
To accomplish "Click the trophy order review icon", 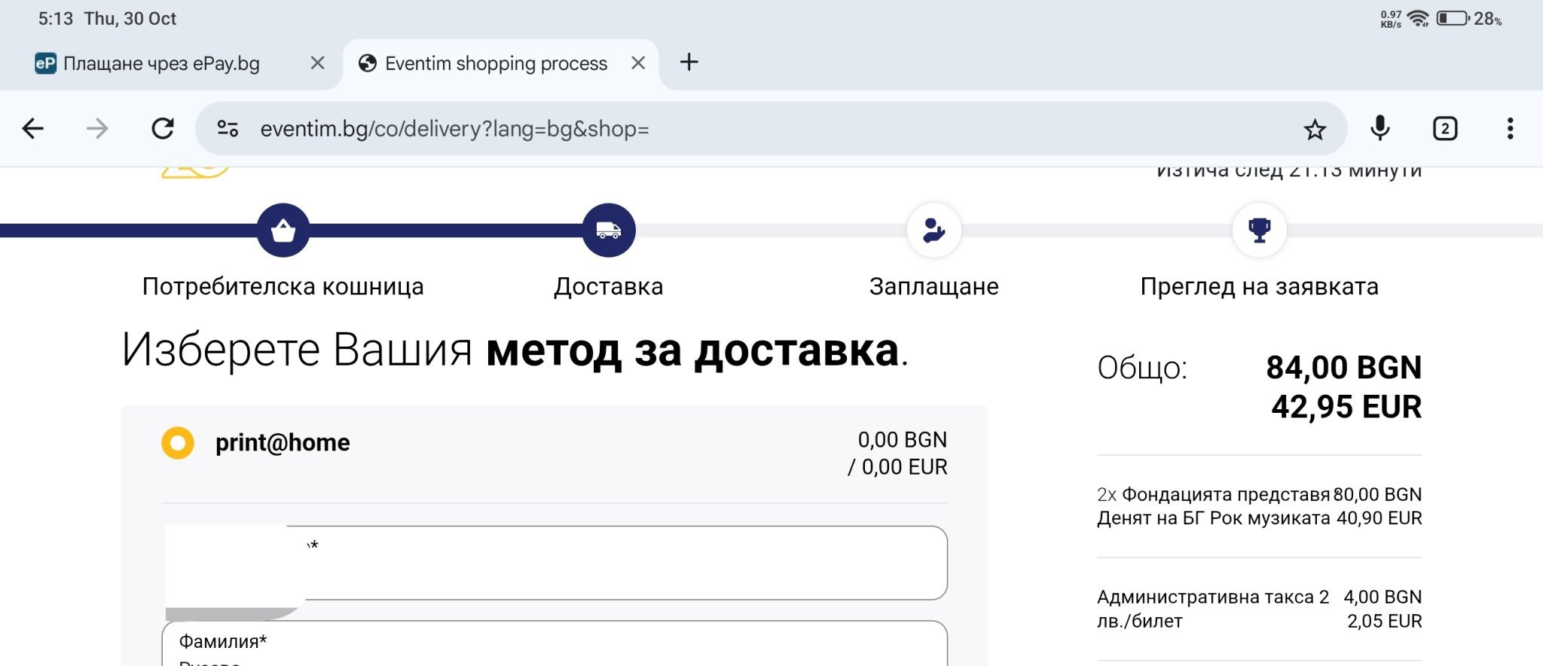I will (1259, 230).
